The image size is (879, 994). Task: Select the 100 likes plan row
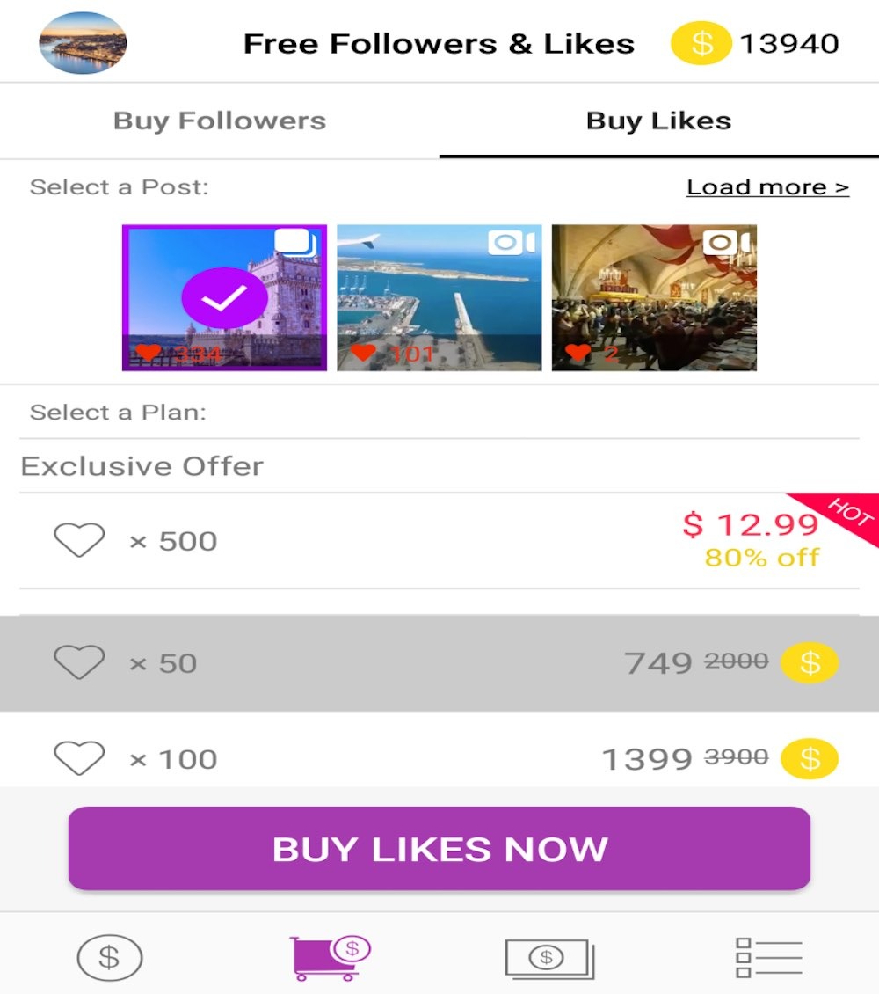[x=439, y=757]
